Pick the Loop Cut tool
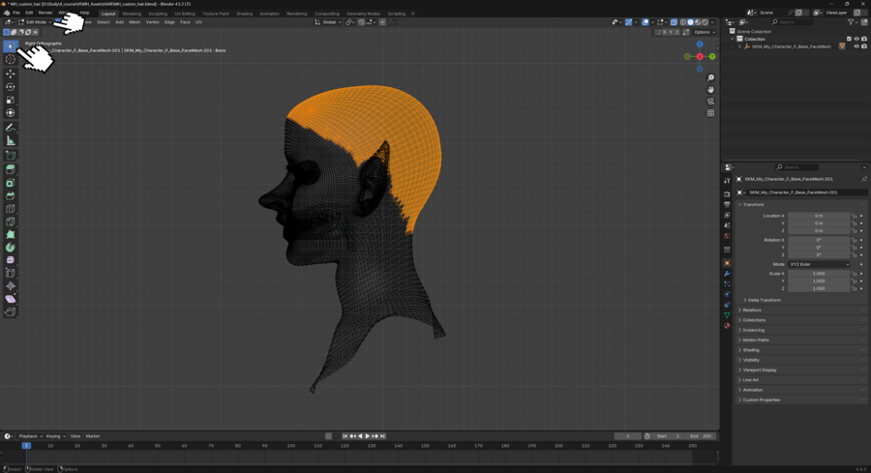The width and height of the screenshot is (871, 473). point(11,208)
